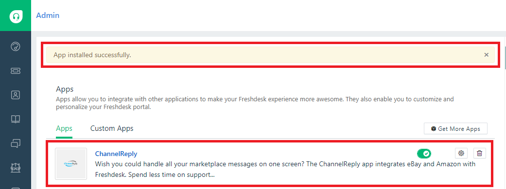Dismiss the 'App installed successfully' notification
This screenshot has height=189, width=506.
point(487,55)
